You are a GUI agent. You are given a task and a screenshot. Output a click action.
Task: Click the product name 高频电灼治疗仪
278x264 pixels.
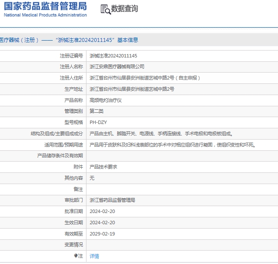coord(105,100)
